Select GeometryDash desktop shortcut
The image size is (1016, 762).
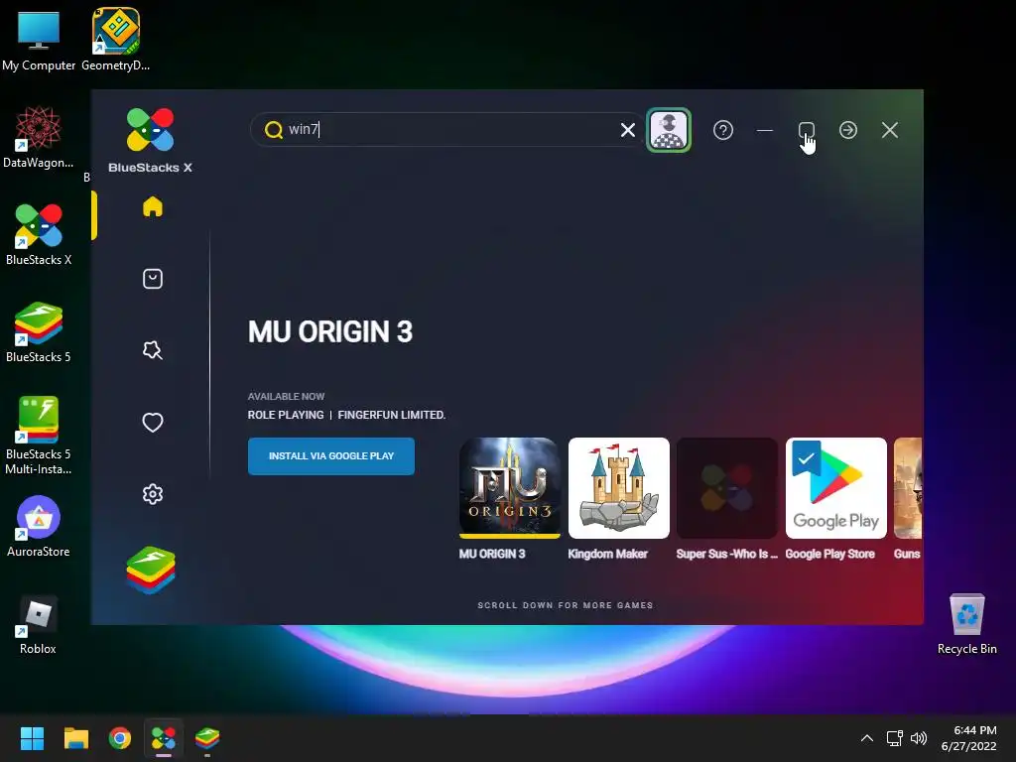pyautogui.click(x=116, y=40)
